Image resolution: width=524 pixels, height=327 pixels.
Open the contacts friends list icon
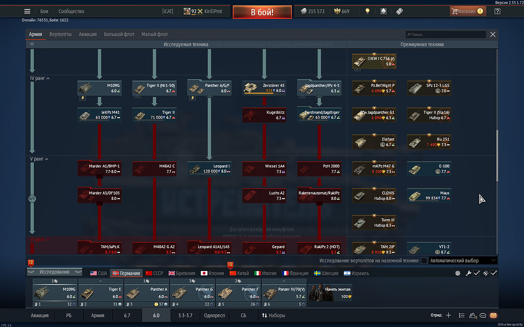[473, 315]
